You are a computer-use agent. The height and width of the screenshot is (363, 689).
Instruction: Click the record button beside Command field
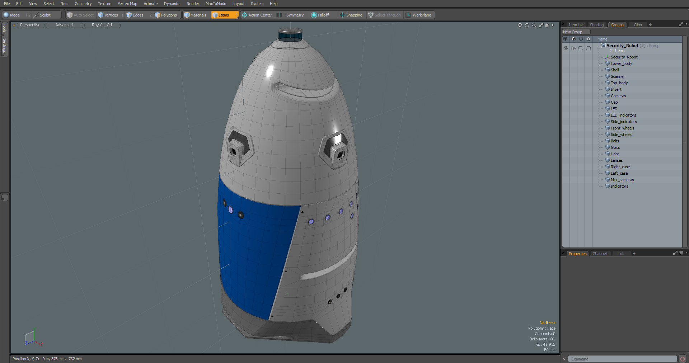[x=683, y=359]
